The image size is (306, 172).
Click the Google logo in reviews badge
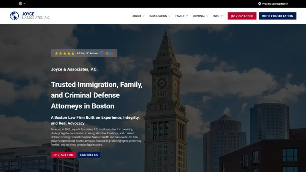coord(107,53)
